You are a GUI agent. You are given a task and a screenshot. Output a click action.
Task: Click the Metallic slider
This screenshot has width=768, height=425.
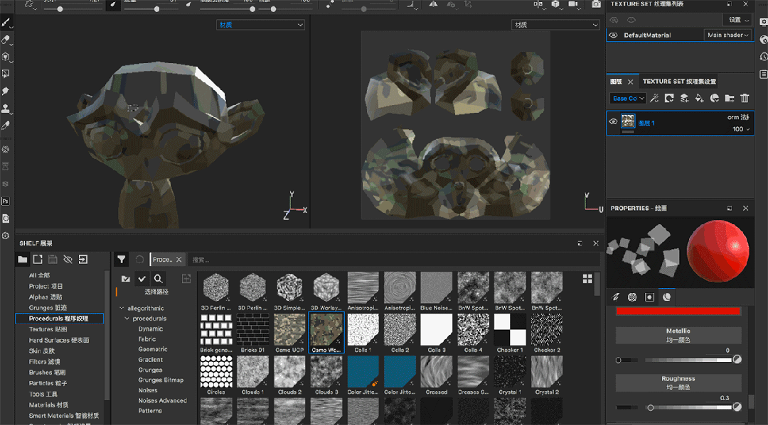pos(674,360)
